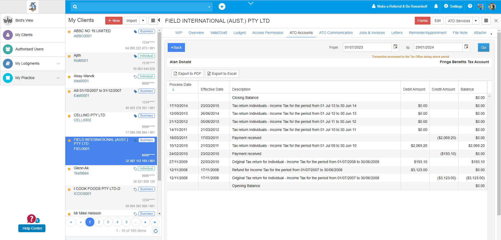Export the table to PDF

(x=188, y=74)
